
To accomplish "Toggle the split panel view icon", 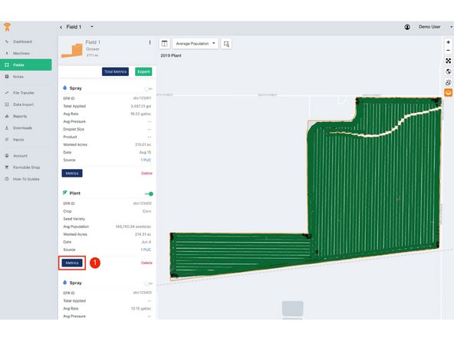I will click(x=164, y=44).
